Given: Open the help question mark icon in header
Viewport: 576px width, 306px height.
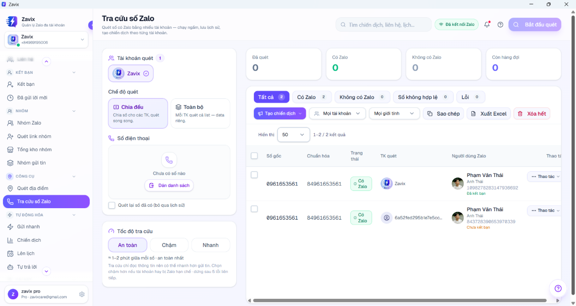Looking at the screenshot, I should coord(500,24).
